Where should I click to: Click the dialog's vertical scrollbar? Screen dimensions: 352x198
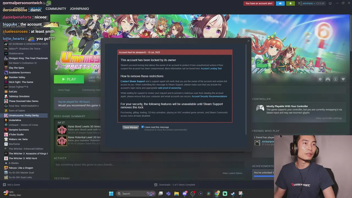(246, 89)
